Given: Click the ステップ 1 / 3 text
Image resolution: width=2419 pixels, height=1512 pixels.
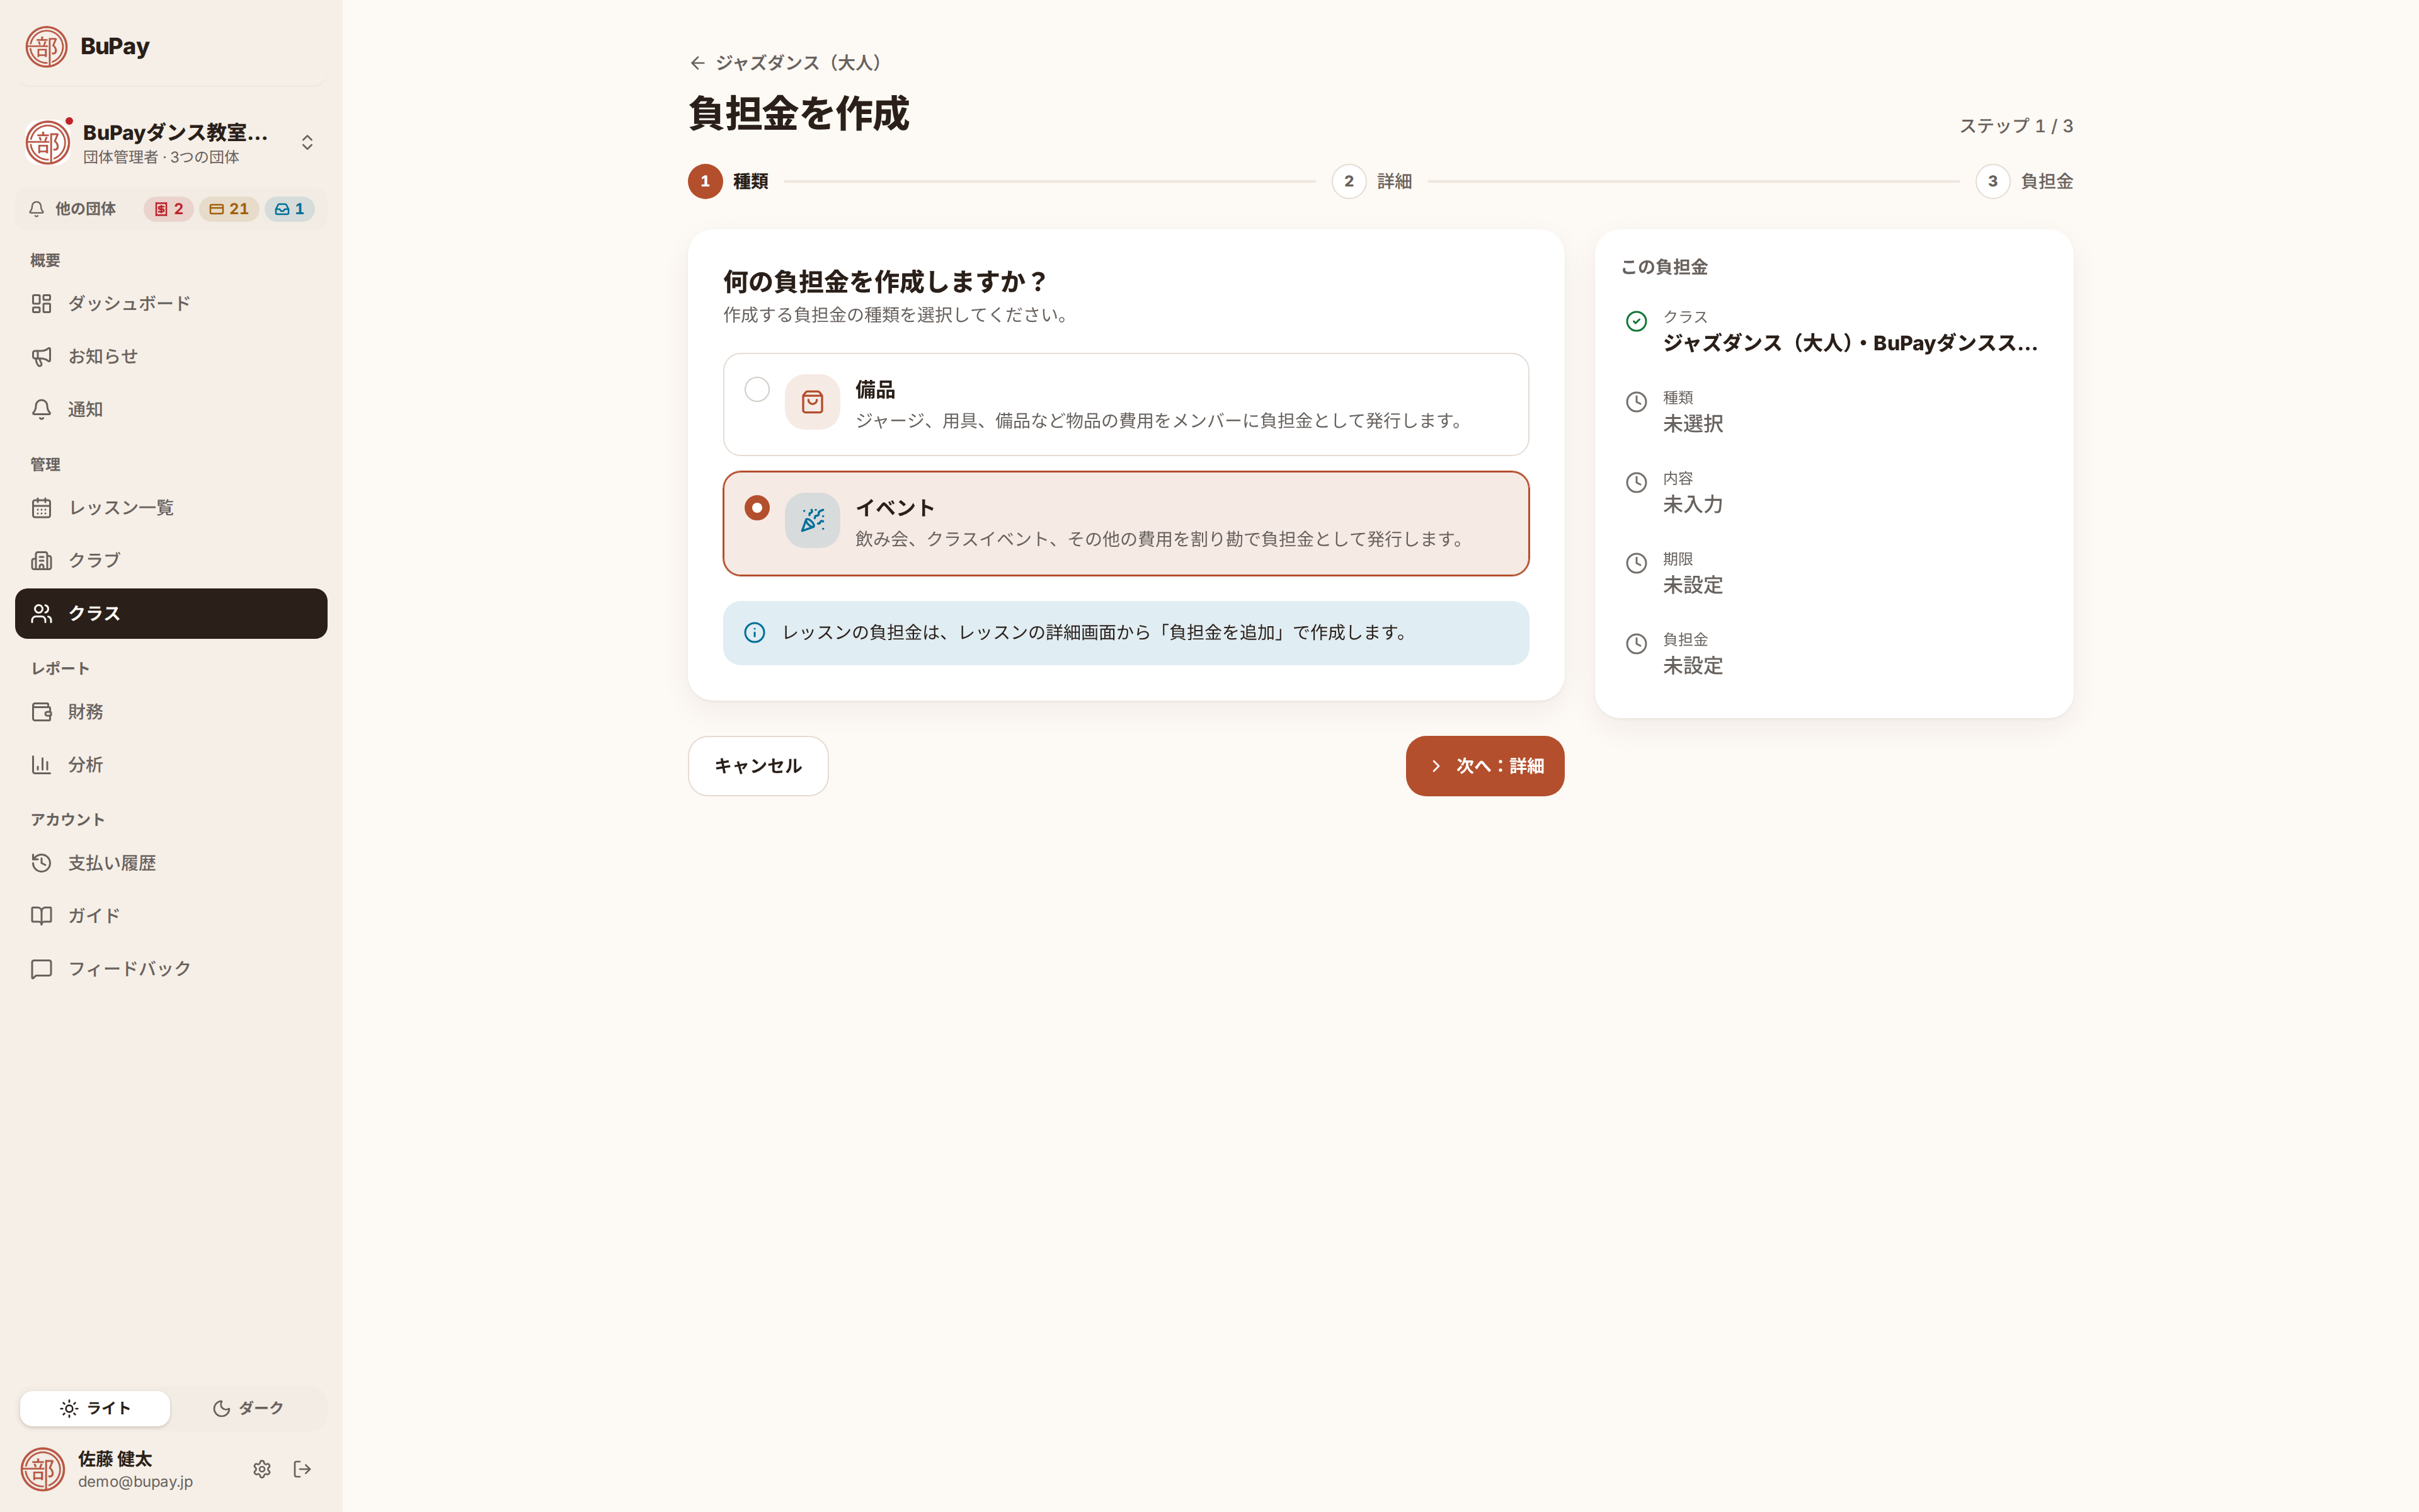Looking at the screenshot, I should (x=2015, y=126).
